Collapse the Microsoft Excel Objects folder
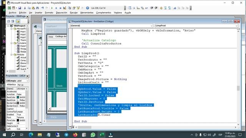This screenshot has height=138, width=246. pos(12,29)
